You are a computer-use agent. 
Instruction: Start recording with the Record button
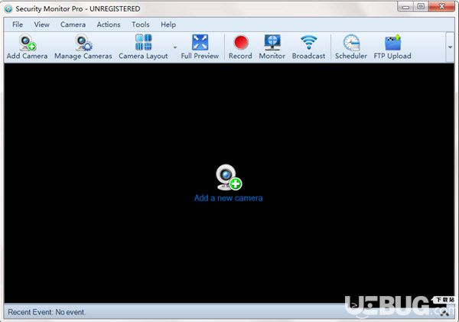click(x=240, y=47)
